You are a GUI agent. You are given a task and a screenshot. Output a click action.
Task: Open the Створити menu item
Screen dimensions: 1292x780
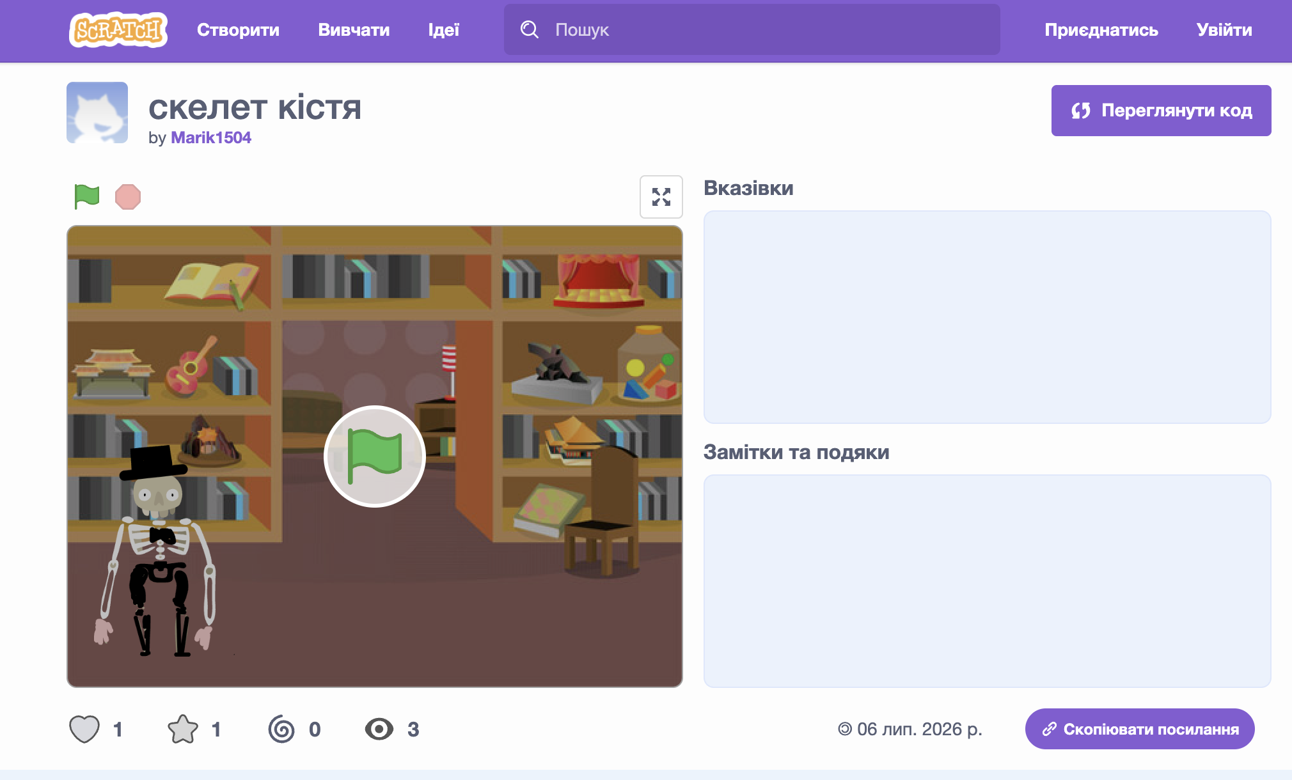point(238,30)
